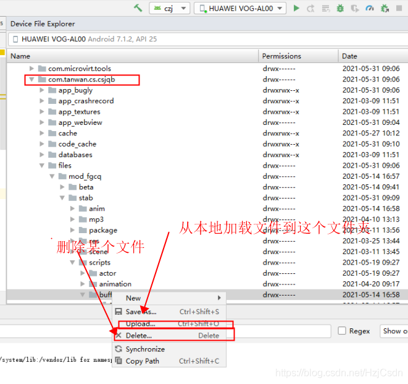
Task: Open the New submenu in context menu
Action: tap(169, 298)
